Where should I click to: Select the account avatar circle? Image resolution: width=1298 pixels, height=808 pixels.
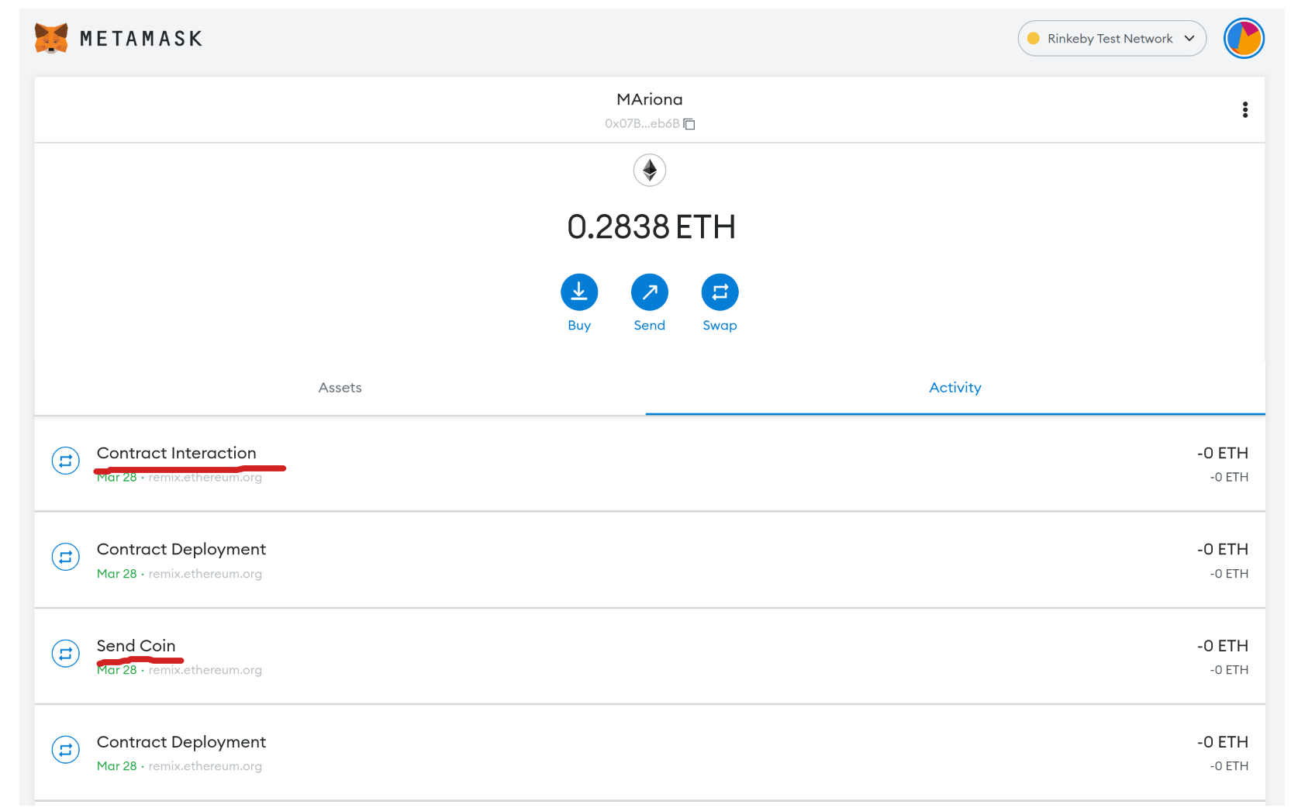[x=1244, y=38]
